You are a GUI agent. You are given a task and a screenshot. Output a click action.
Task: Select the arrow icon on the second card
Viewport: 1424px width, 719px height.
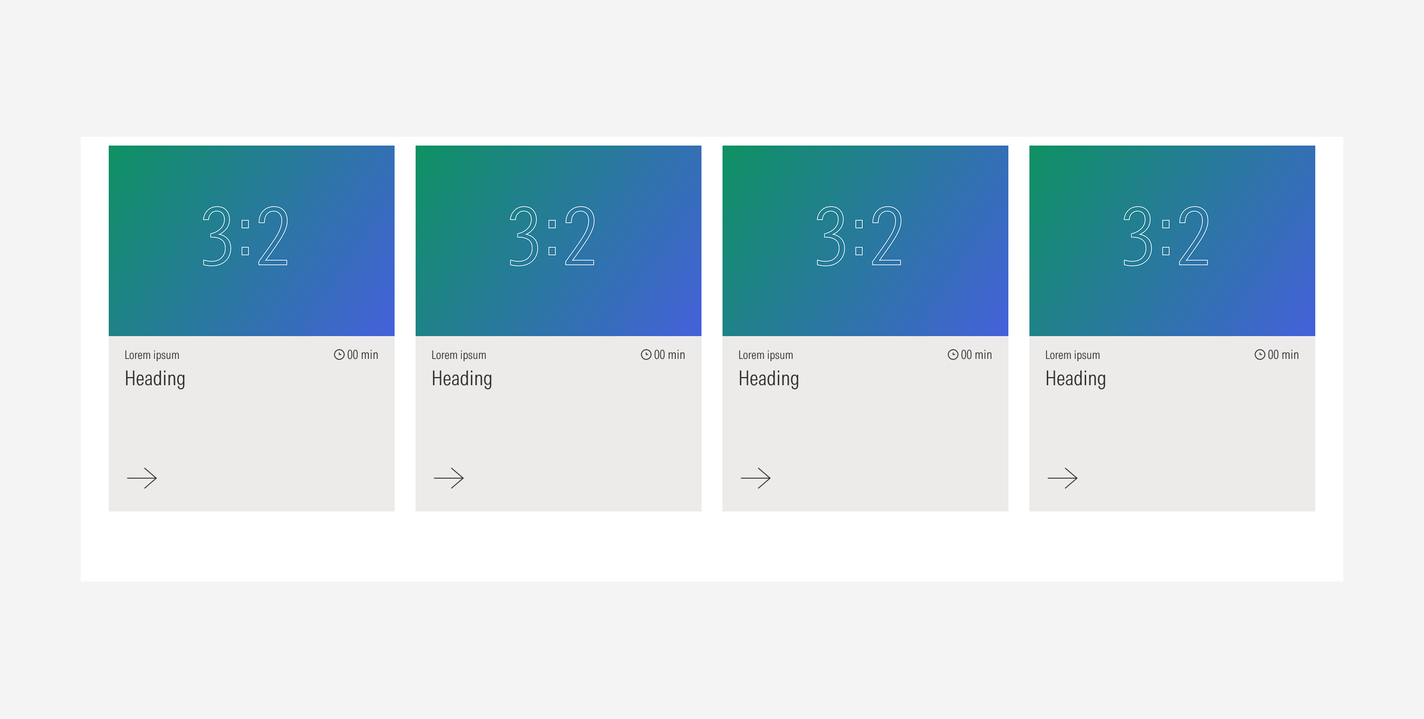click(x=449, y=478)
